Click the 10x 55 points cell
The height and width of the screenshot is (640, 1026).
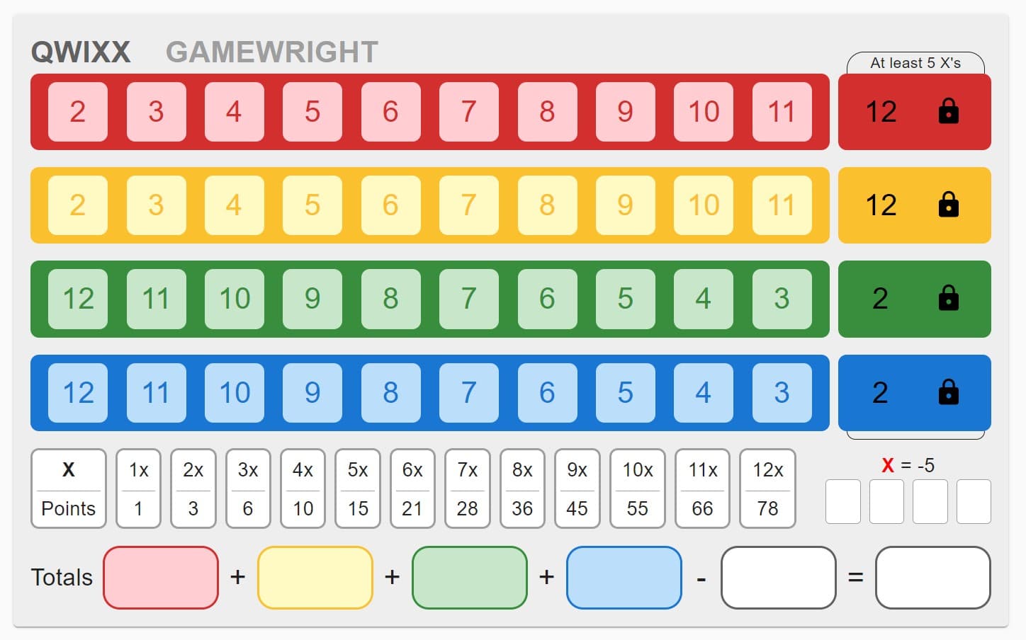[638, 488]
